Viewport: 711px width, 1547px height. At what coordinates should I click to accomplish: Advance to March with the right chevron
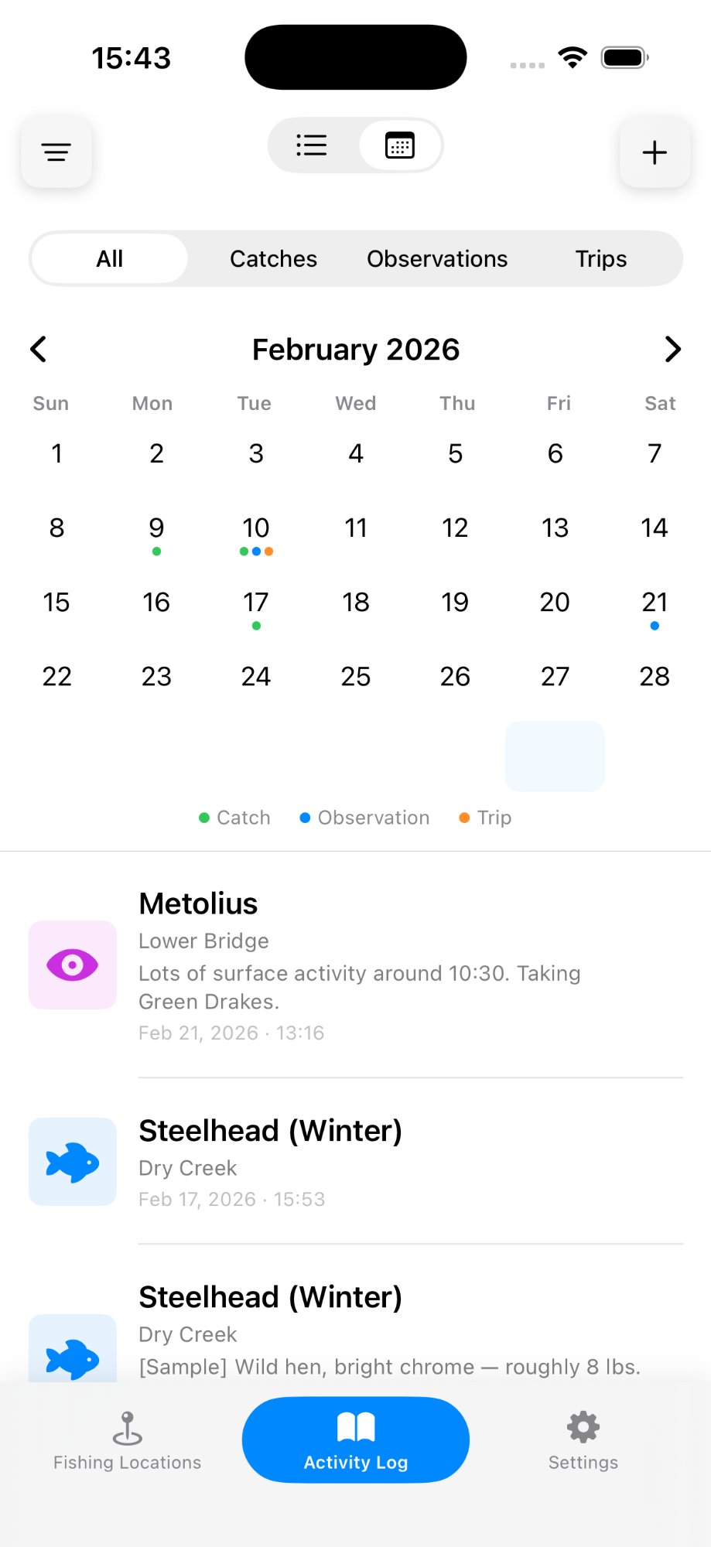672,349
